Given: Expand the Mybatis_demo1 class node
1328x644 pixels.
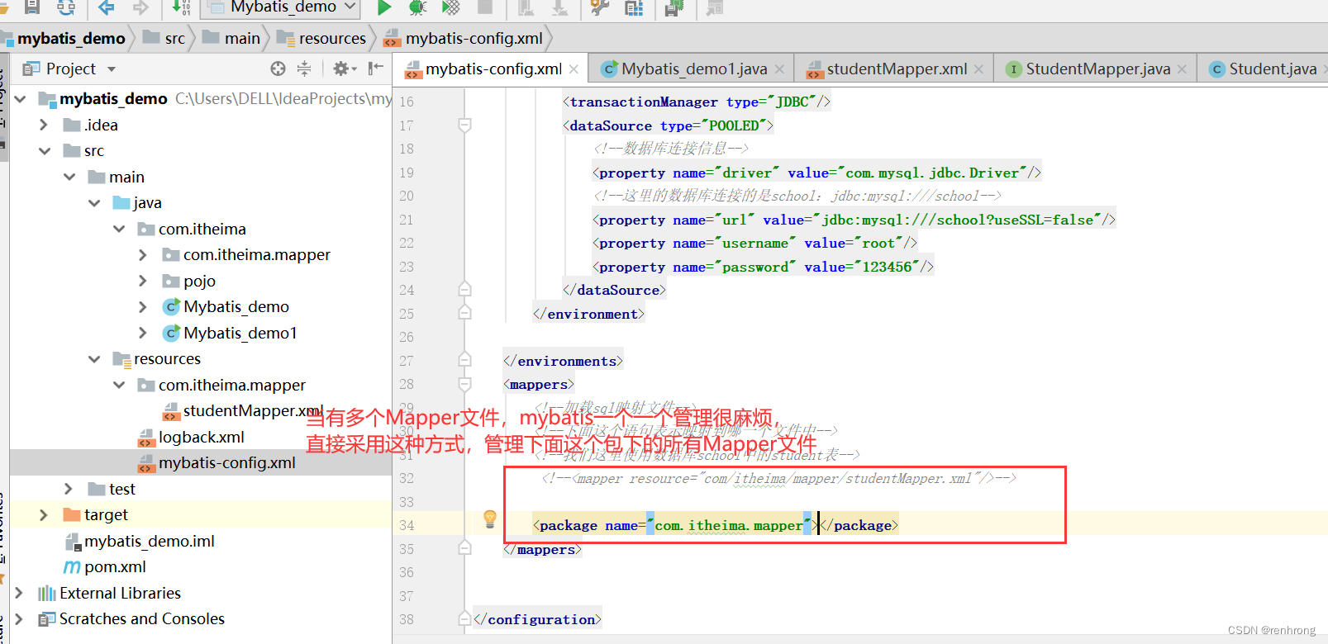Looking at the screenshot, I should click(143, 333).
